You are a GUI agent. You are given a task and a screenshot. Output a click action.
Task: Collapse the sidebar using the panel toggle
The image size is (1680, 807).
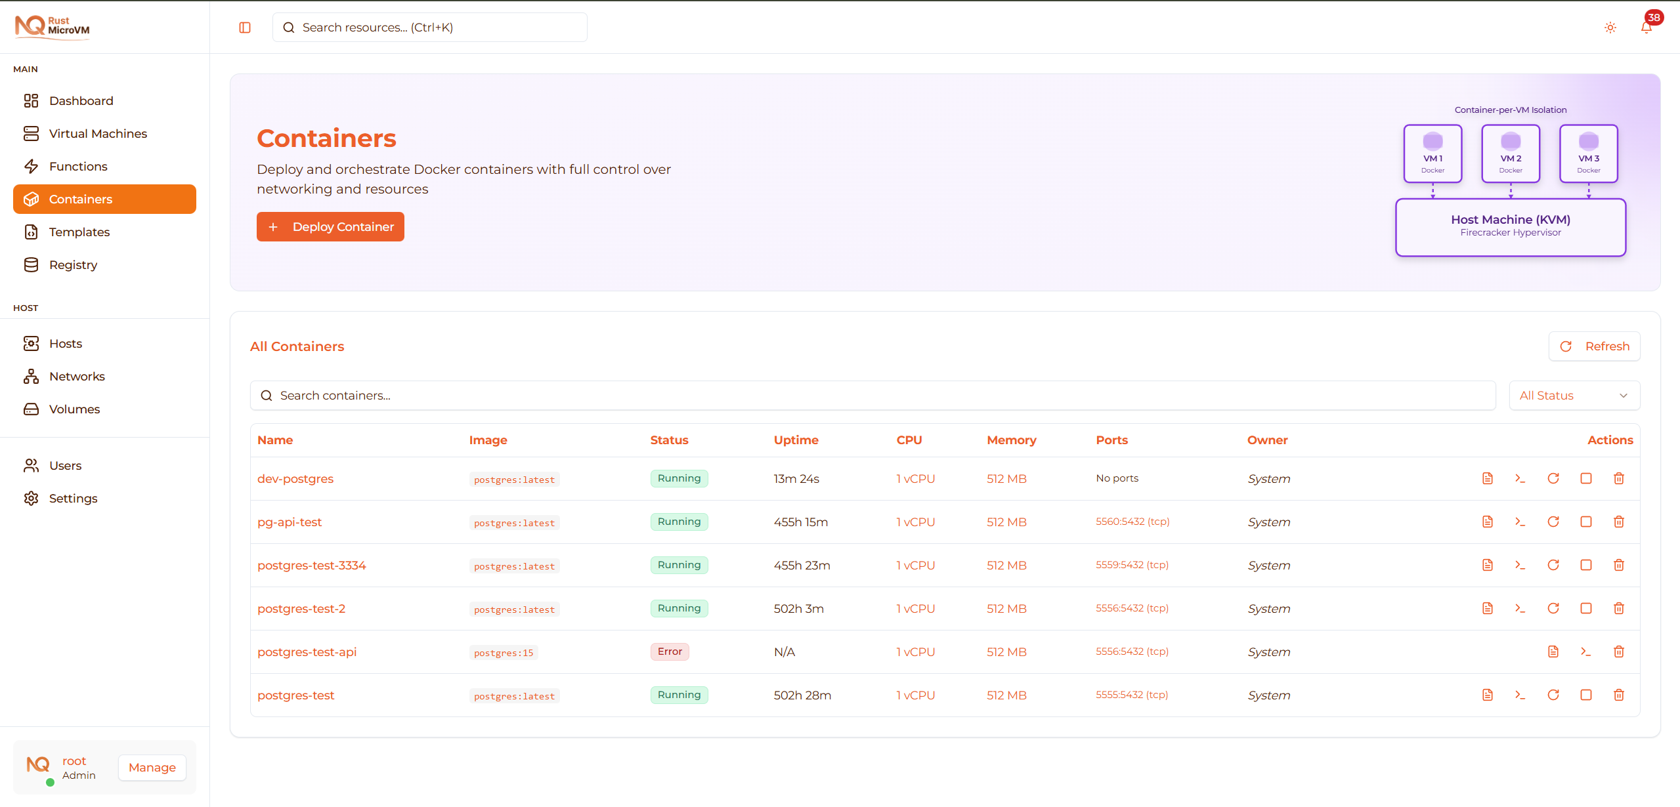pyautogui.click(x=244, y=27)
